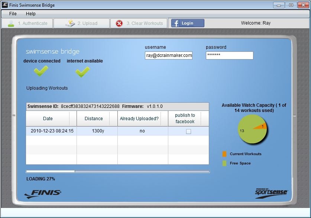This screenshot has width=311, height=218.
Task: Click the password input field
Action: pyautogui.click(x=230, y=55)
